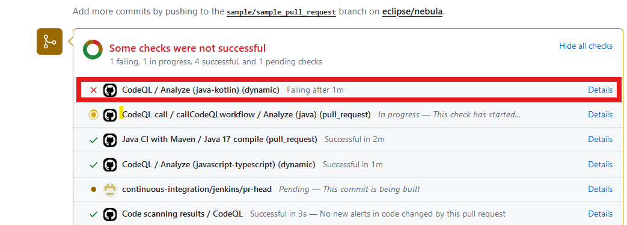Open Details for Java 17 compile check
Viewport: 627px width, 225px height.
(600, 140)
